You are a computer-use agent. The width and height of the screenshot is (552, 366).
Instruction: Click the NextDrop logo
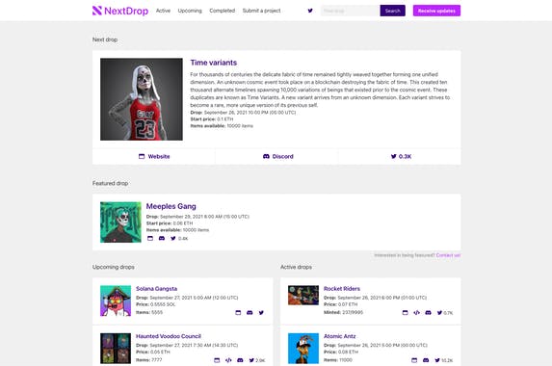coord(120,11)
